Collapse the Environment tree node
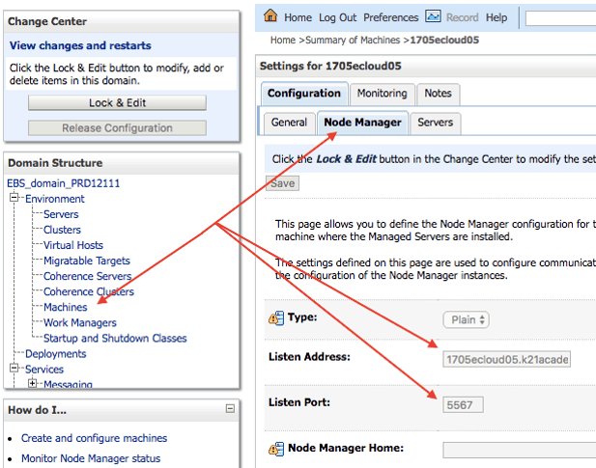Viewport: 596px width, 468px height. (x=14, y=198)
